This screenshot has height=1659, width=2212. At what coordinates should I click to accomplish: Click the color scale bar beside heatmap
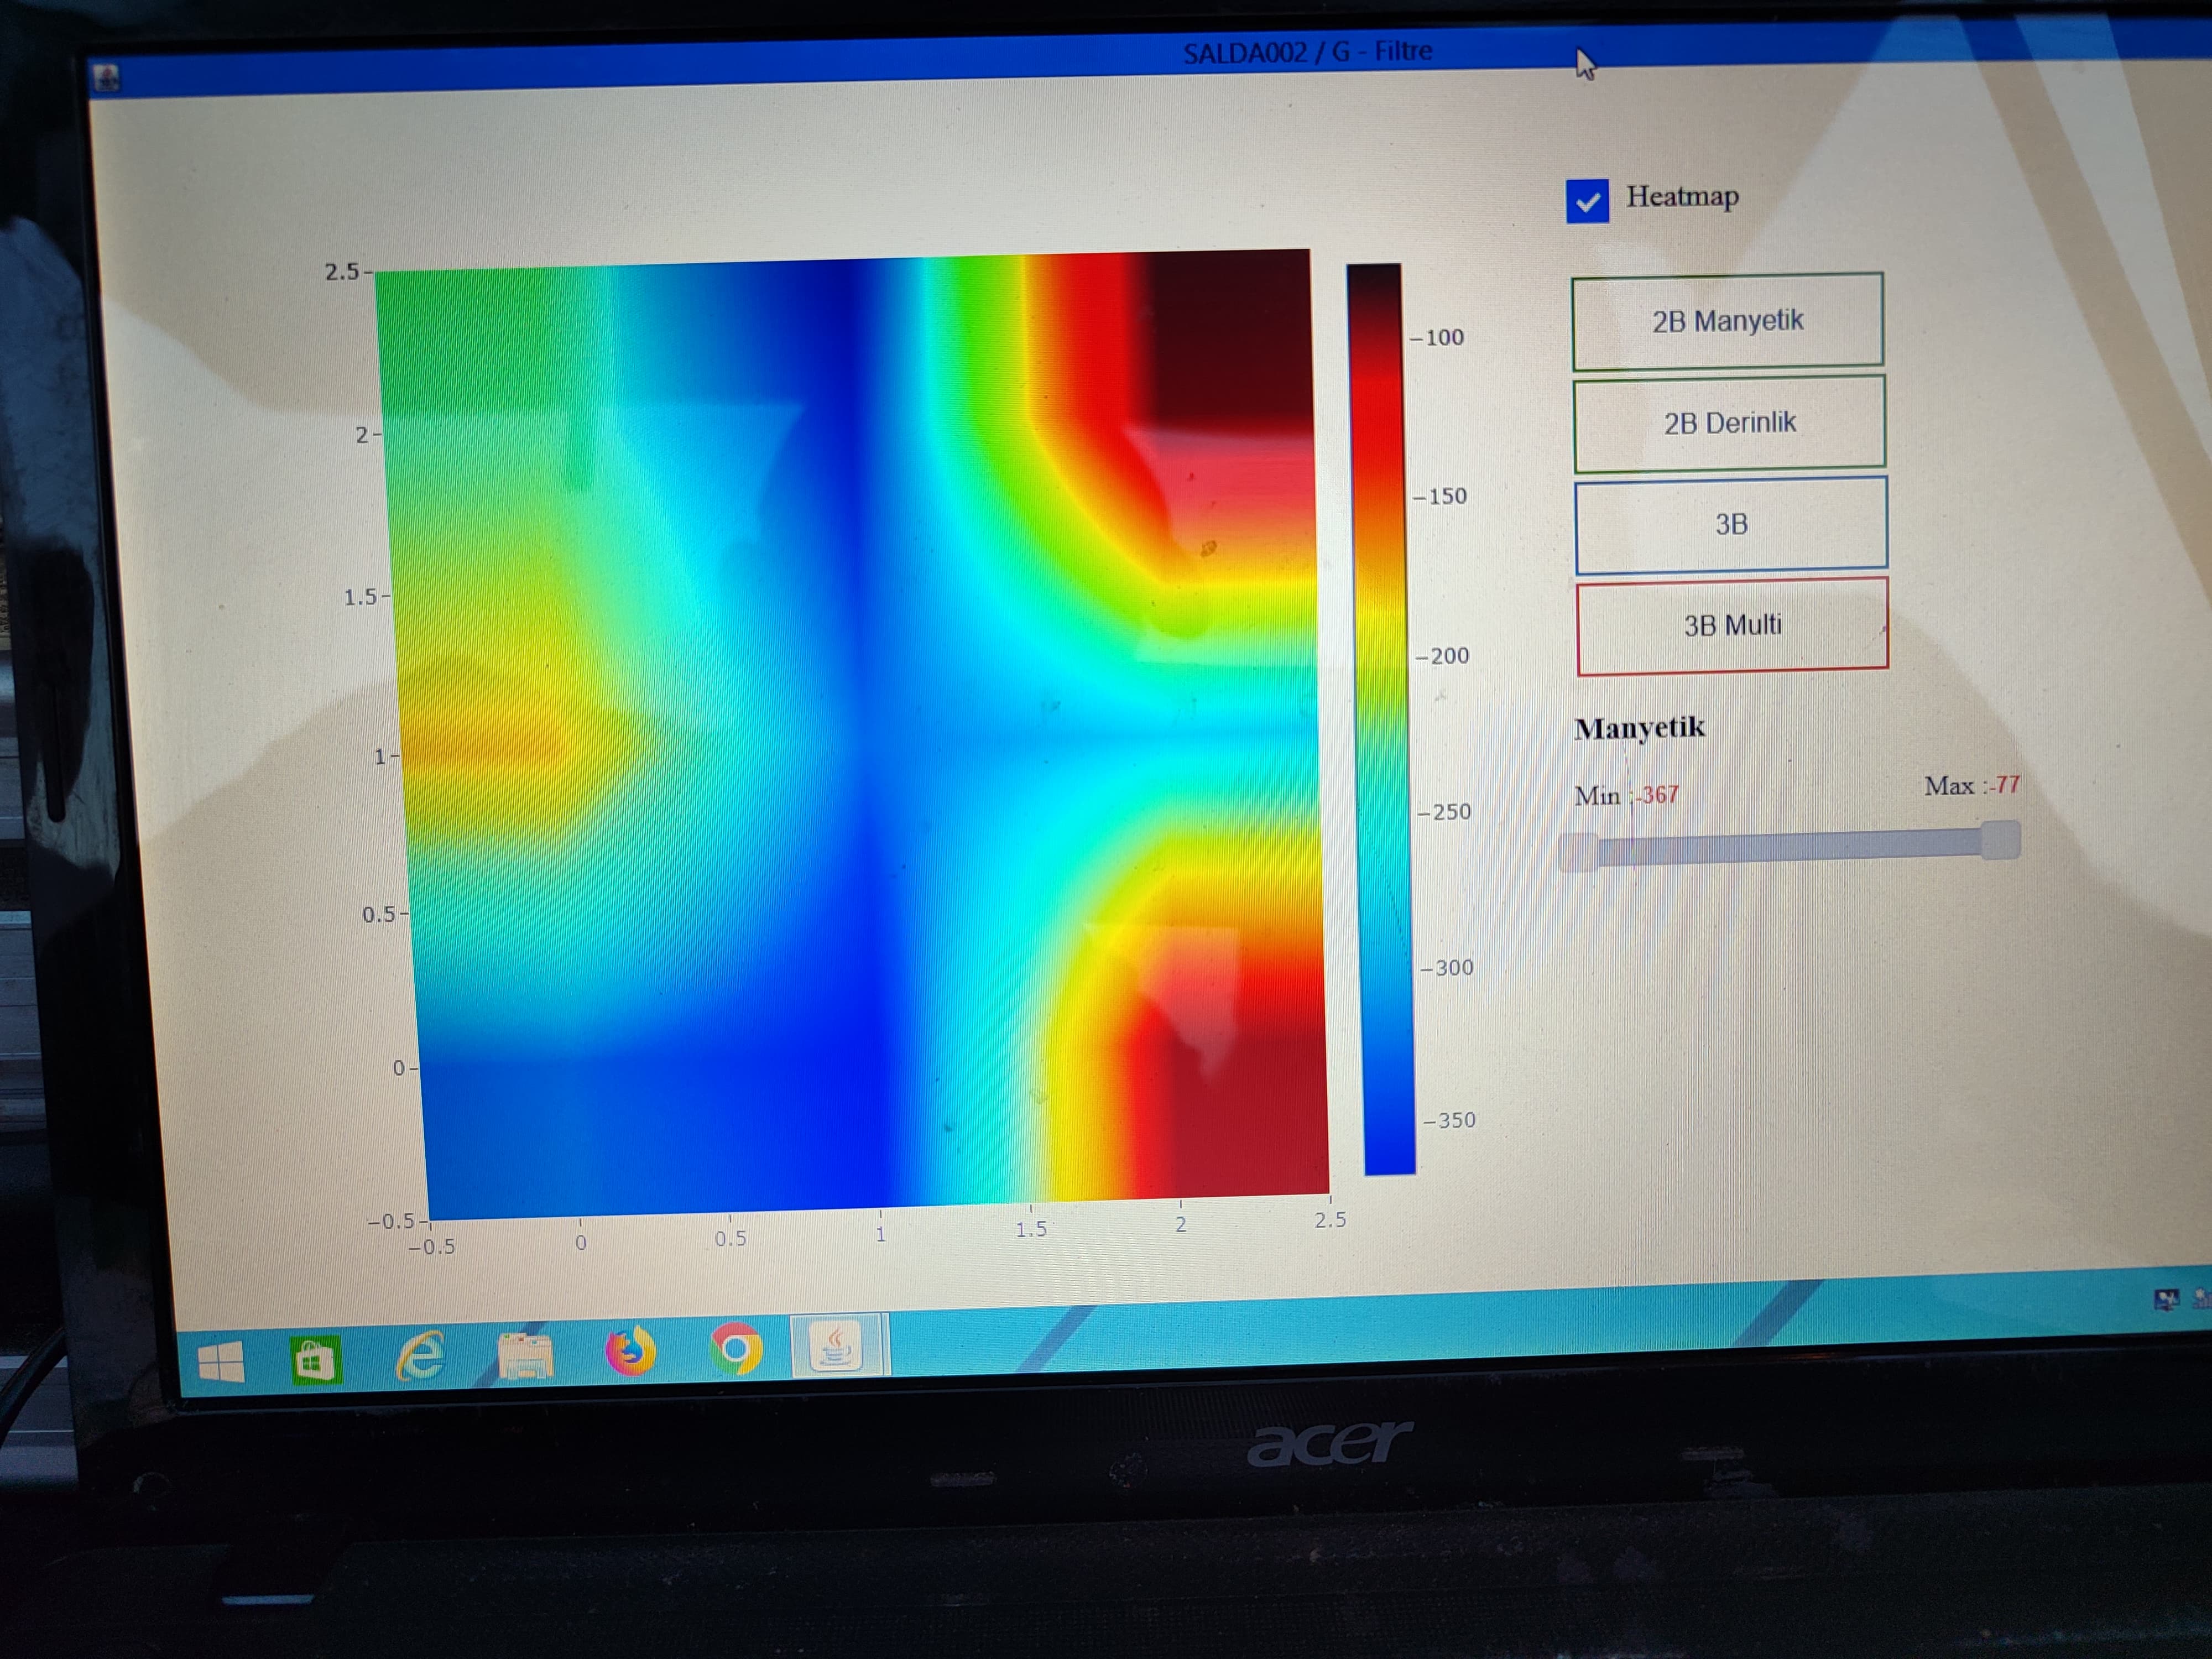click(x=1382, y=720)
